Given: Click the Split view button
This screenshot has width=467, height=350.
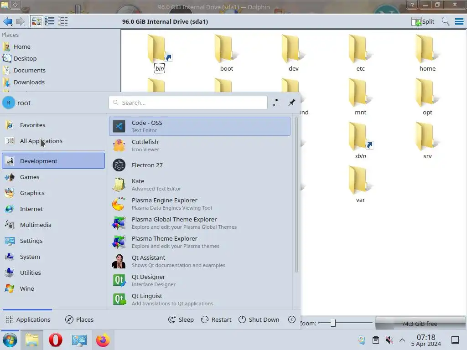Looking at the screenshot, I should pyautogui.click(x=423, y=21).
